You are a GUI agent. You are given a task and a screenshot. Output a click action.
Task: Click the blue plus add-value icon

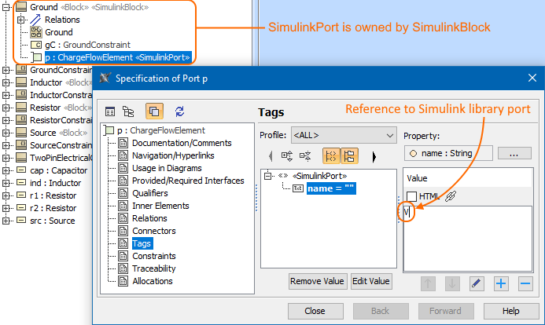coord(501,283)
